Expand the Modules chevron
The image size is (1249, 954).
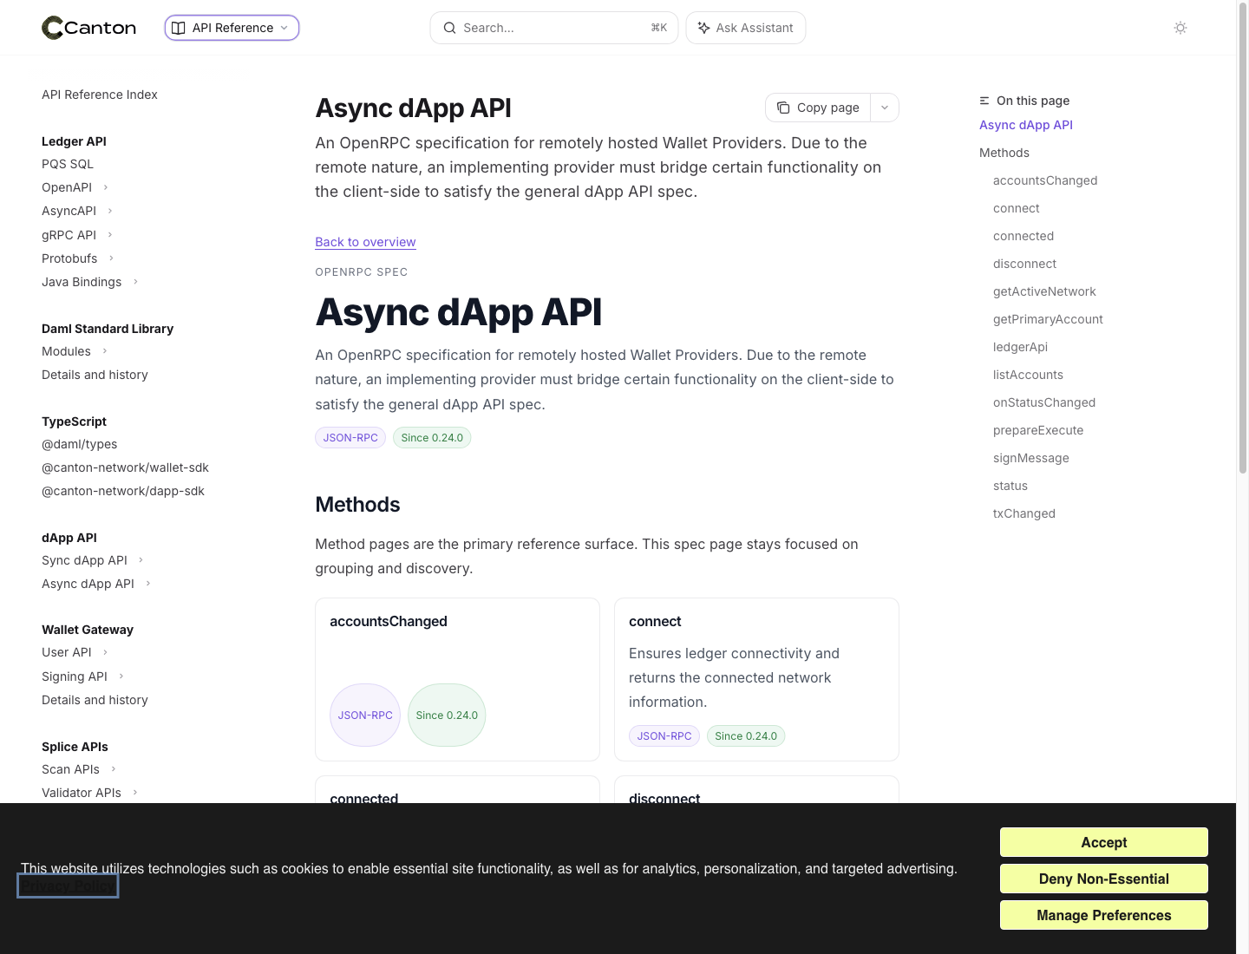pos(105,351)
